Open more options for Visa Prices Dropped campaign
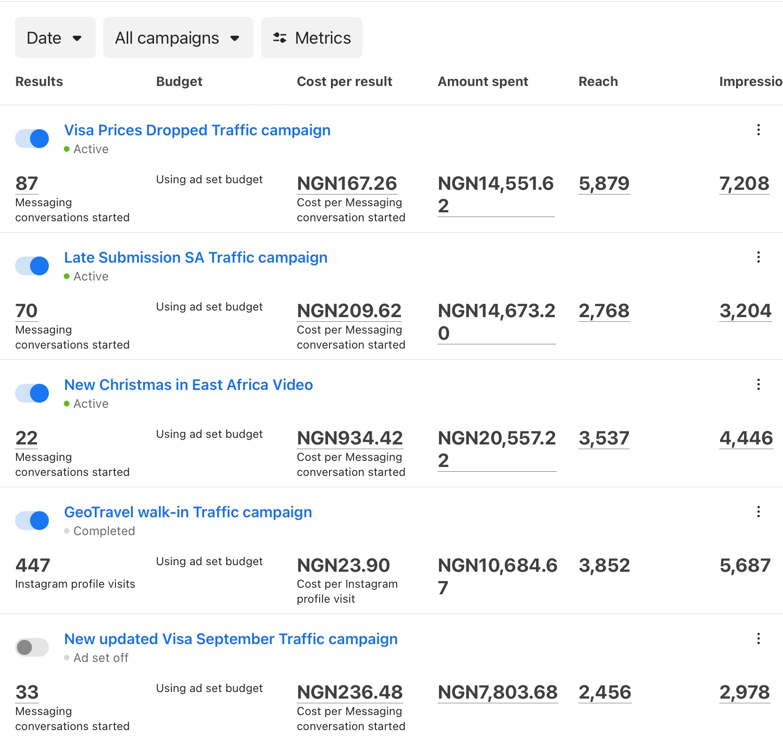This screenshot has height=739, width=783. (x=758, y=130)
